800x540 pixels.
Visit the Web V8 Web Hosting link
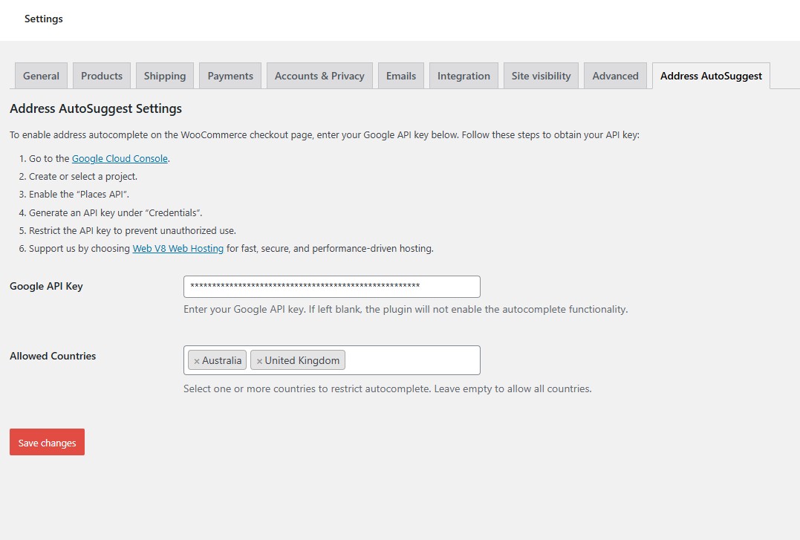click(178, 248)
